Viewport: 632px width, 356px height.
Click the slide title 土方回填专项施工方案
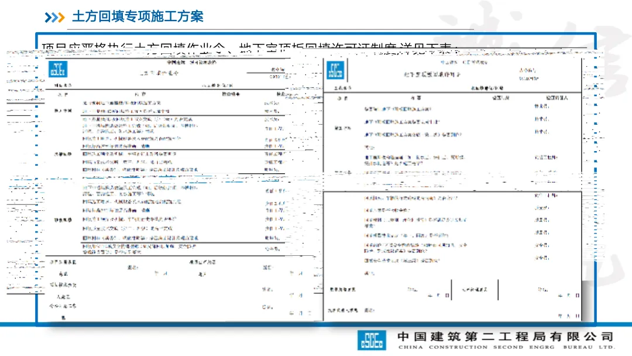tap(138, 16)
